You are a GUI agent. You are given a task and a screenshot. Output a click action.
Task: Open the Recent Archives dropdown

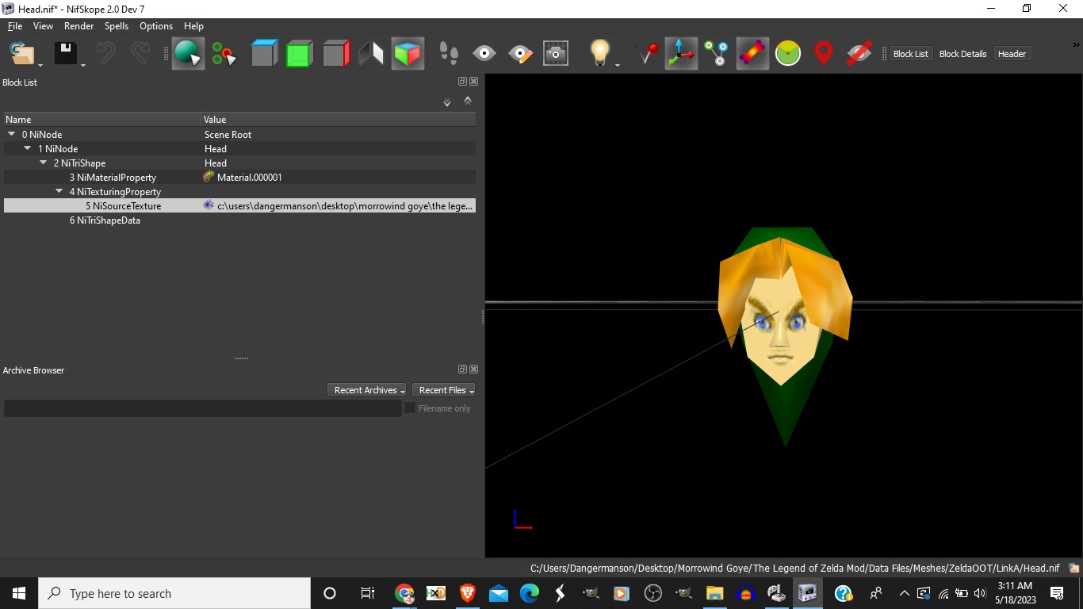coord(367,390)
